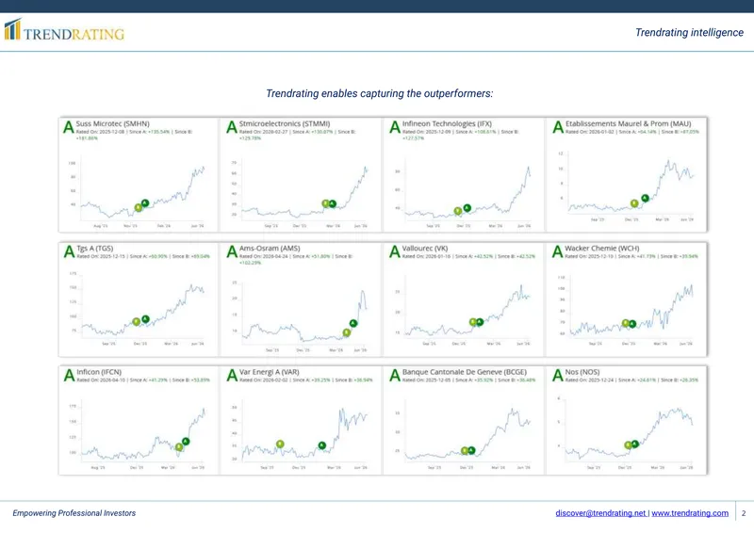Click the A rating letter beside Etablissements Maurel & Prom
754x533 pixels.
click(x=558, y=127)
